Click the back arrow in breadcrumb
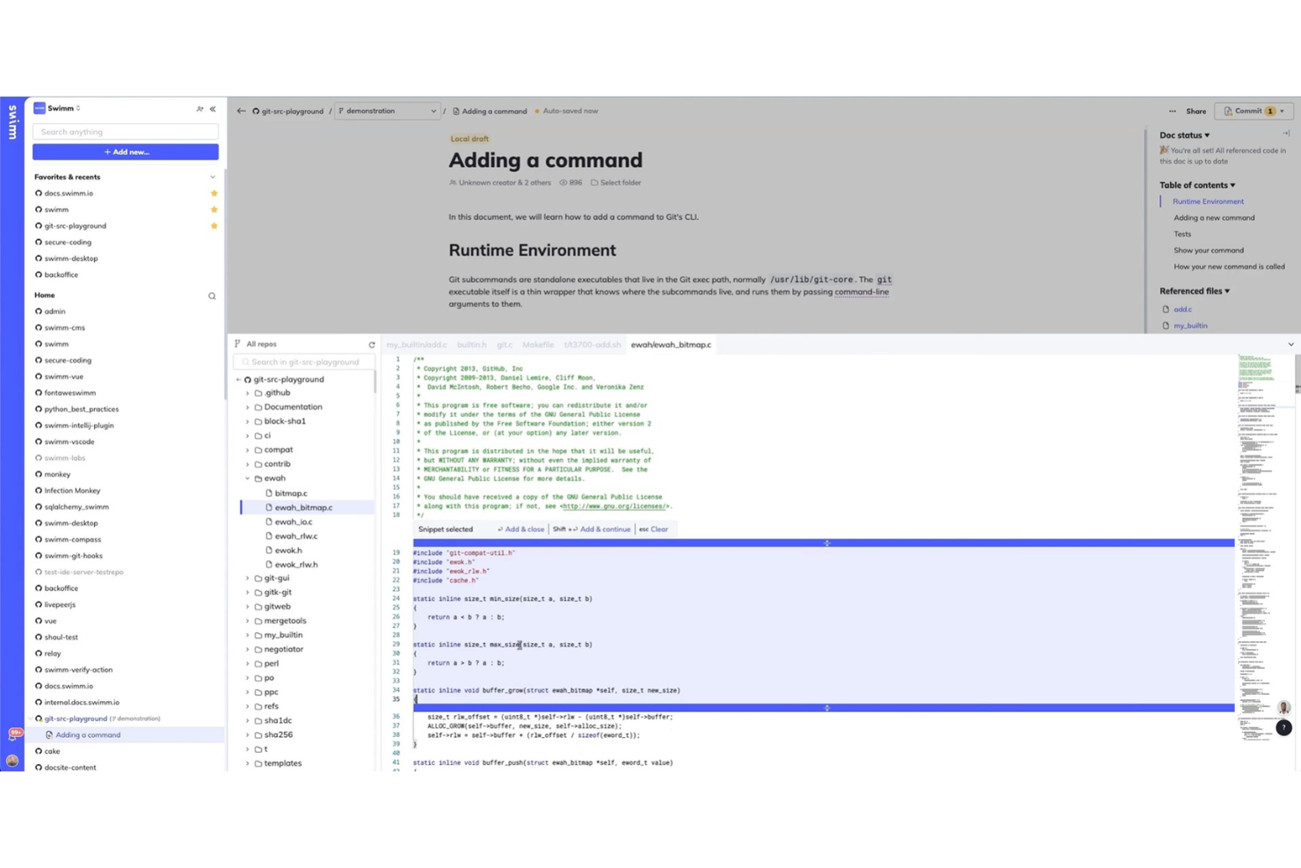Screen dimensions: 1301x868 coord(241,112)
